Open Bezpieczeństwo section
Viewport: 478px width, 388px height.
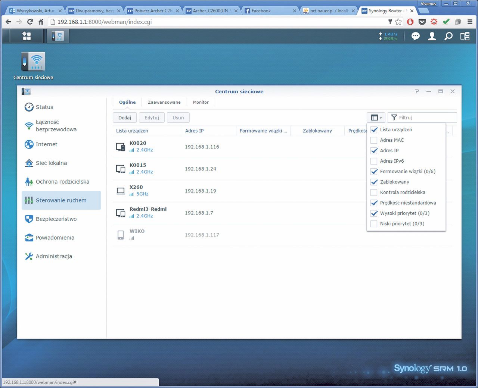pyautogui.click(x=61, y=219)
